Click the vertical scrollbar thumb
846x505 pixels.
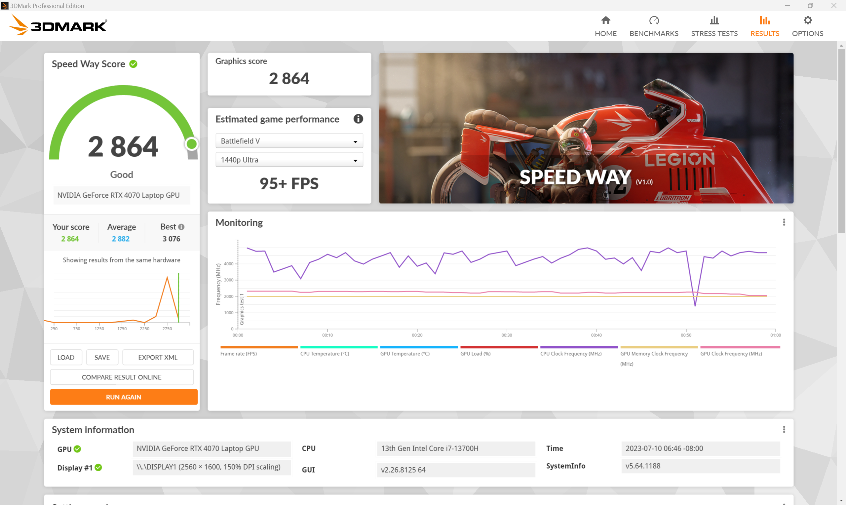tap(842, 141)
